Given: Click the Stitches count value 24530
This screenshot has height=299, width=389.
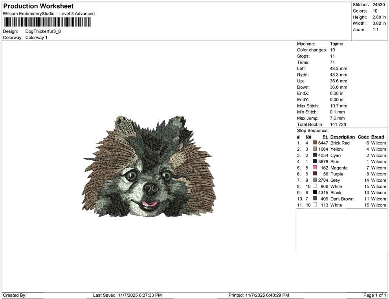Looking at the screenshot, I should 378,5.
